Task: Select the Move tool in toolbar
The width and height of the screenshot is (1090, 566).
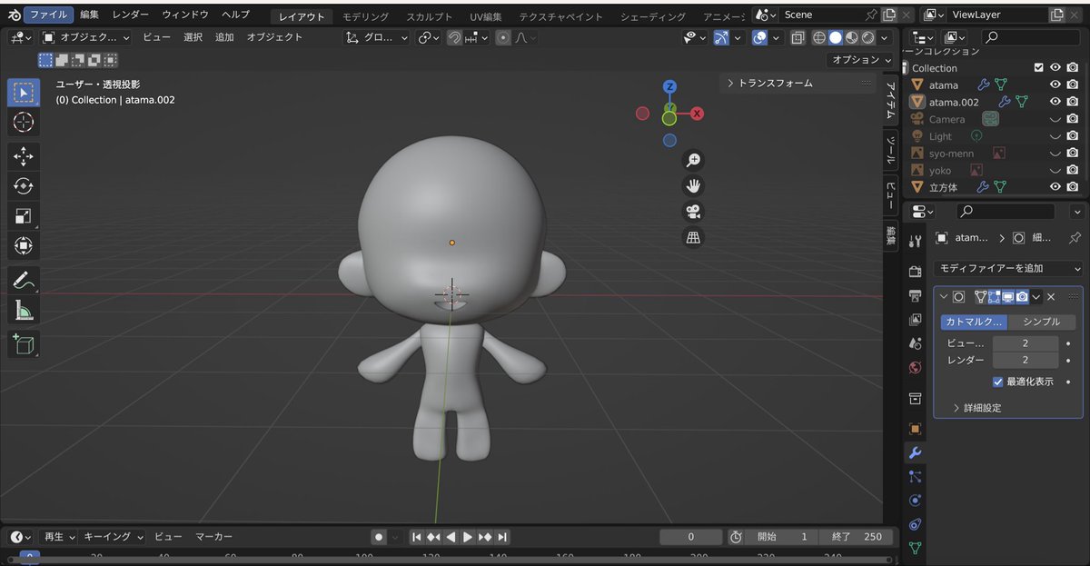Action: tap(24, 157)
